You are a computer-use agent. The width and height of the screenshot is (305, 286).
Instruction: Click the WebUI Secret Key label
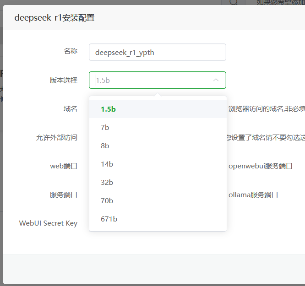(x=48, y=223)
